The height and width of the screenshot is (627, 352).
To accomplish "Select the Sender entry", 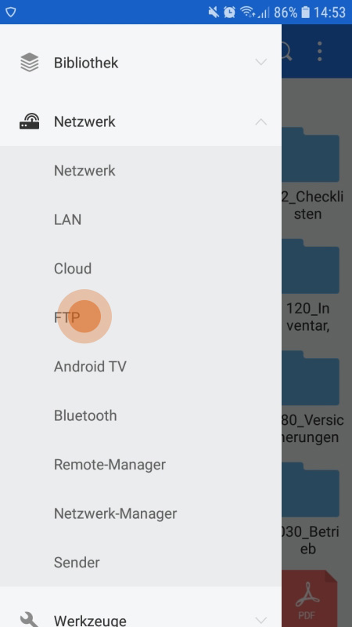I will pos(141,562).
